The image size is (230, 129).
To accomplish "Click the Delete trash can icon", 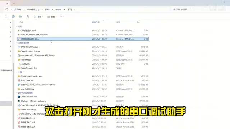I will 28,17.
